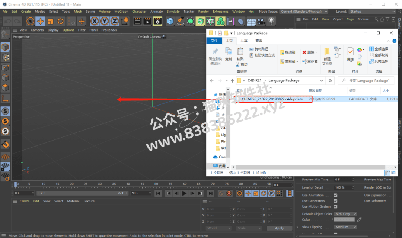Screen dimensions: 402x238
Task: Open Edit Render Settings
Action: tap(157, 21)
